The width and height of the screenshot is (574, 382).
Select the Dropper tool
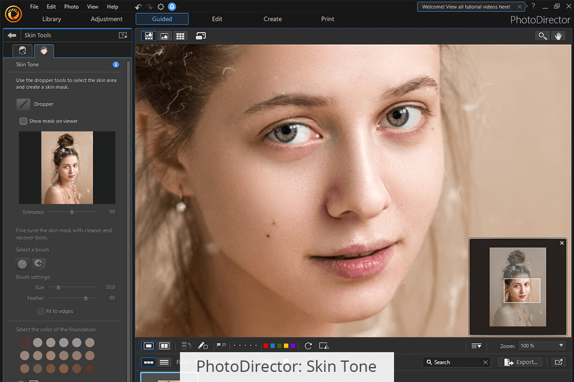[x=23, y=104]
